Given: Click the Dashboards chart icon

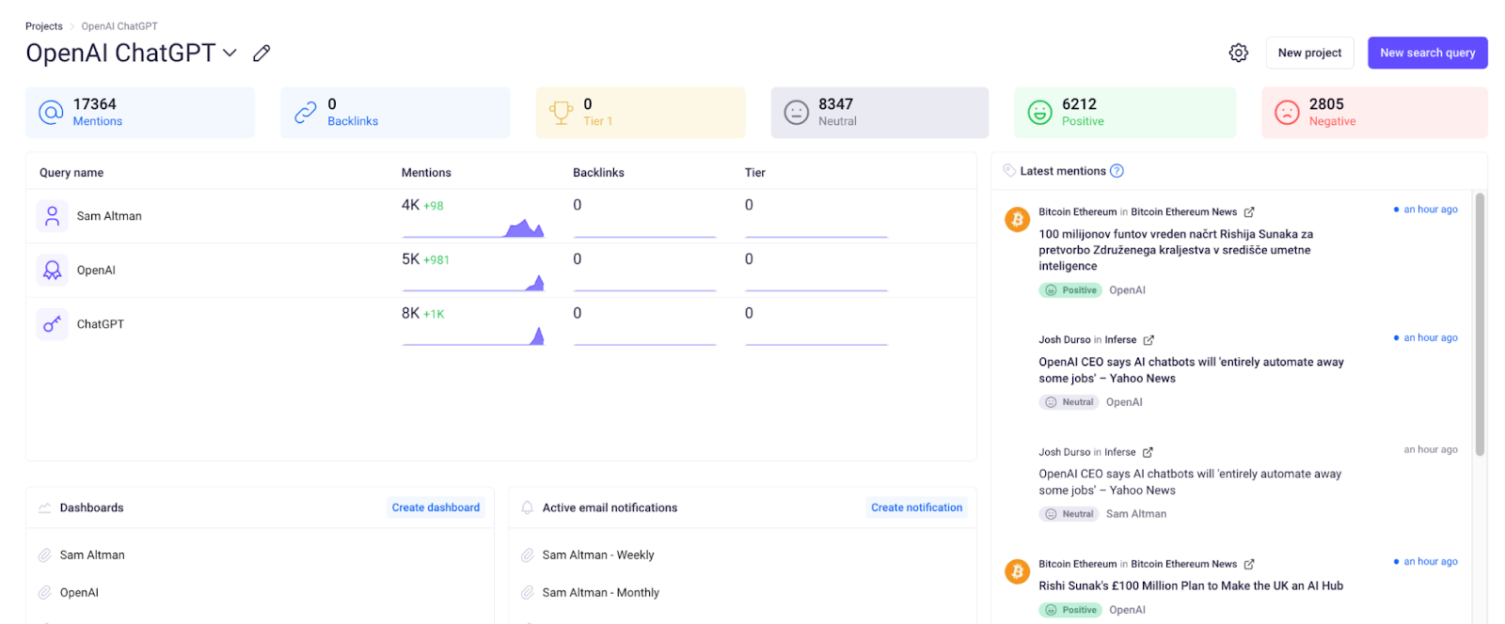Looking at the screenshot, I should coord(44,507).
